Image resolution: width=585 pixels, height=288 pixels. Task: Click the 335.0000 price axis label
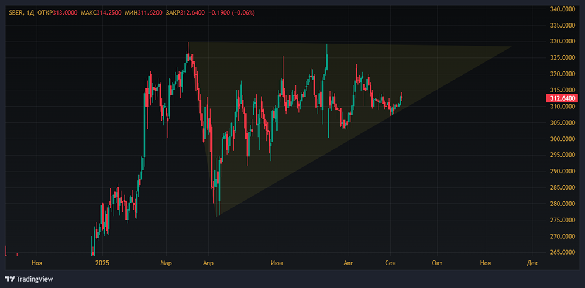tap(563, 25)
